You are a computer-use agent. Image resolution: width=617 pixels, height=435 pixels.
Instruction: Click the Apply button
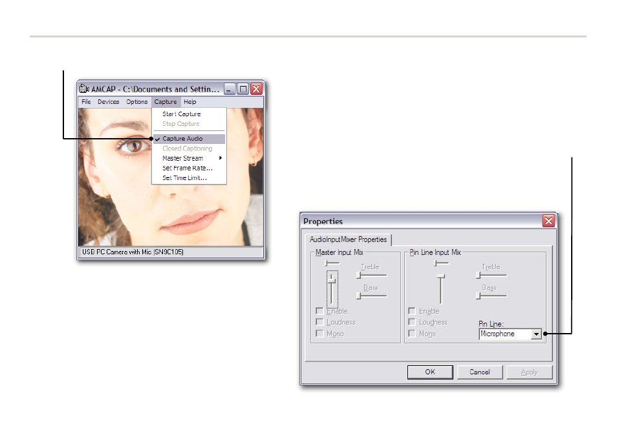pyautogui.click(x=529, y=372)
